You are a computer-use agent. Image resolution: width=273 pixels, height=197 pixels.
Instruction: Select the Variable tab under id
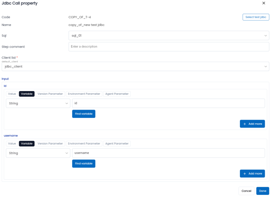pos(27,94)
